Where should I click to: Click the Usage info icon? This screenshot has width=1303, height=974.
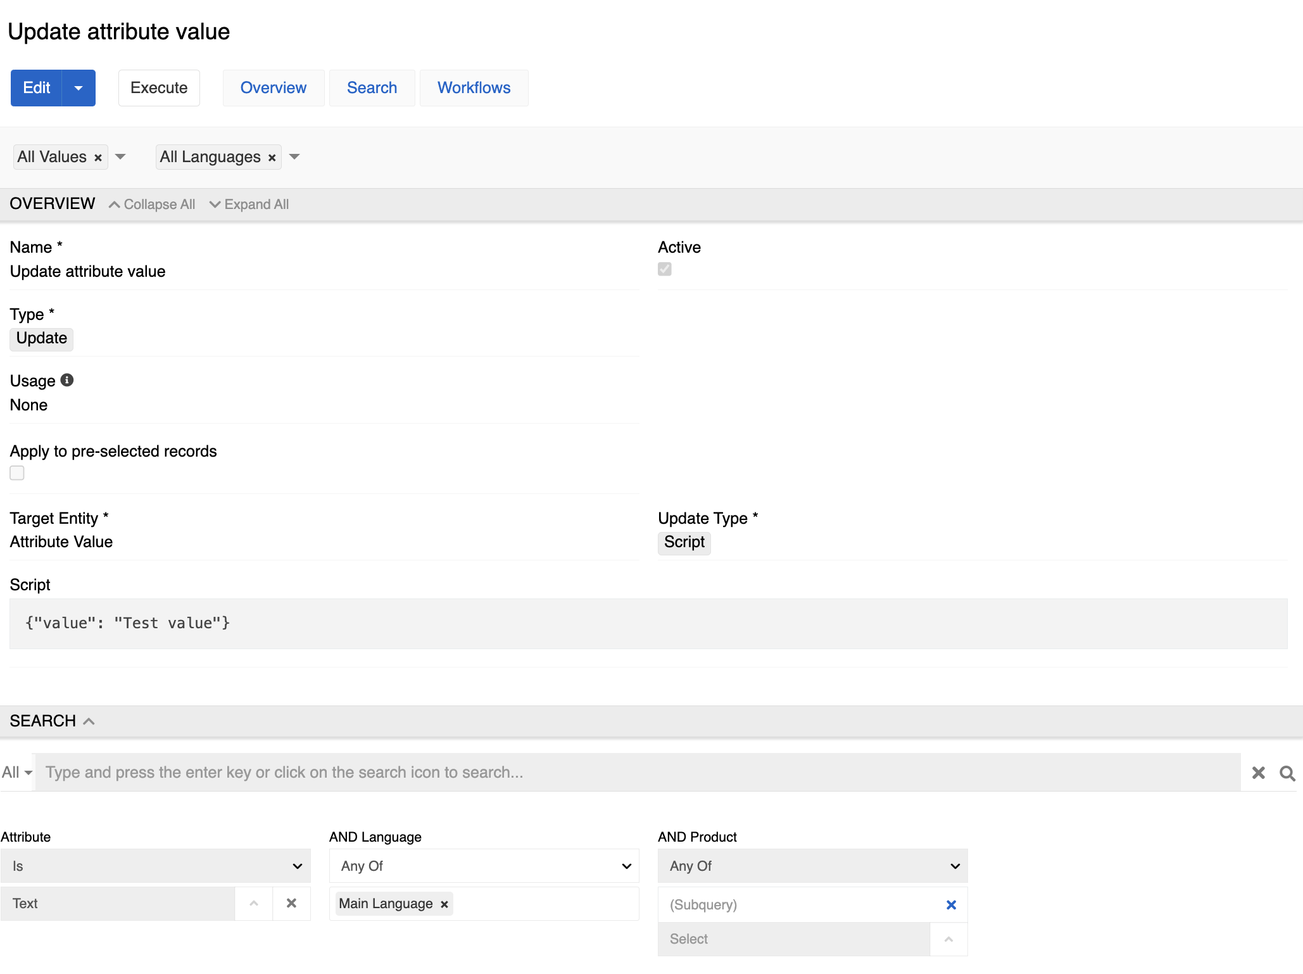67,380
